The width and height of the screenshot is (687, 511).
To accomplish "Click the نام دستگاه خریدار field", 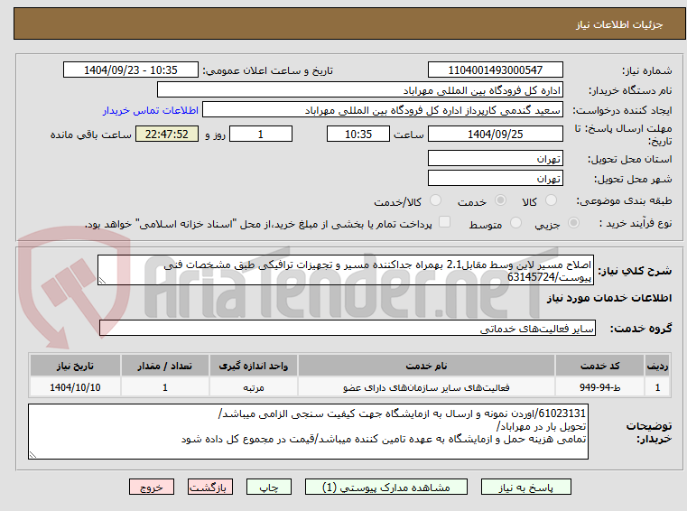I will (x=359, y=90).
